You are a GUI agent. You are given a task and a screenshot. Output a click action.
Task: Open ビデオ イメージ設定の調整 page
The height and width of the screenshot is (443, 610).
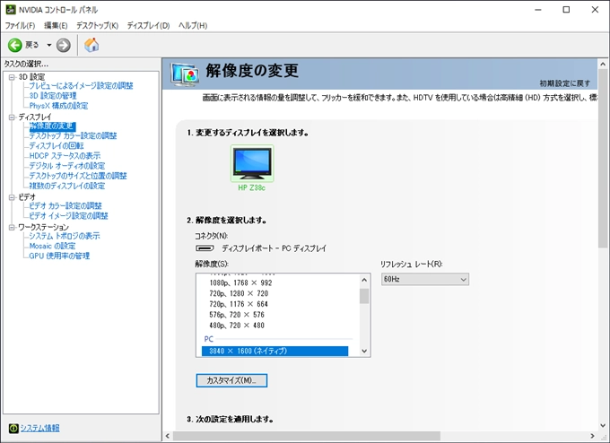click(68, 216)
